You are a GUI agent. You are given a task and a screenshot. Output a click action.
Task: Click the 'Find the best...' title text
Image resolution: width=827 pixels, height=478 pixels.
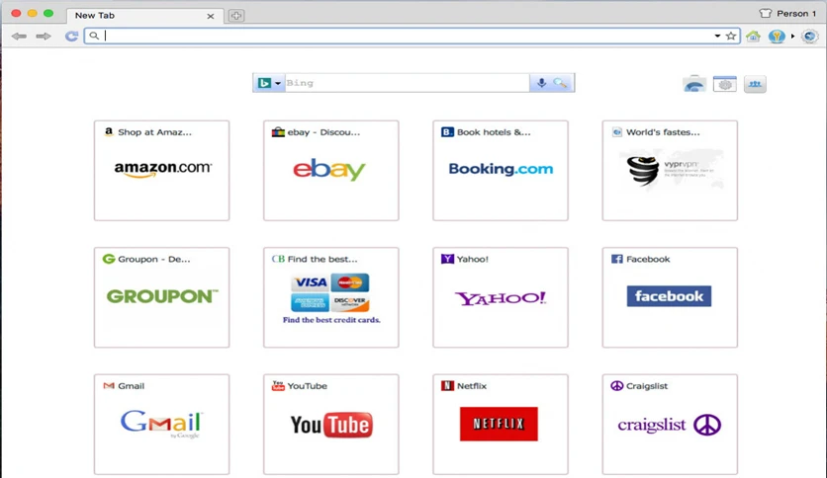[x=322, y=259]
